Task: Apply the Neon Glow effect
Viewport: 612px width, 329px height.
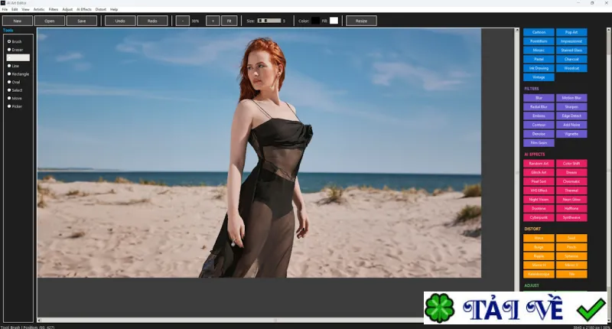Action: (571, 199)
